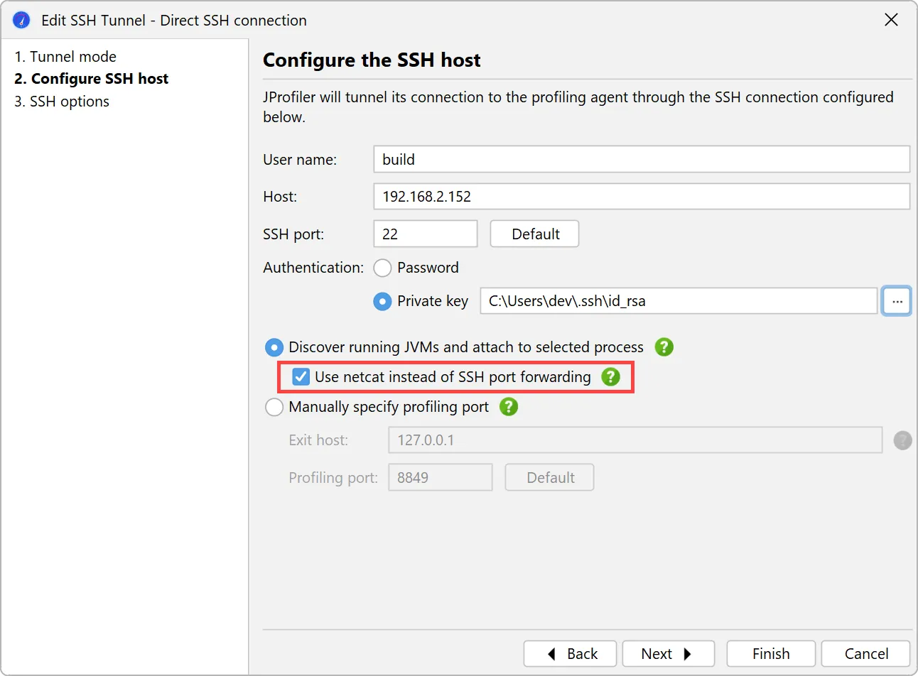Image resolution: width=918 pixels, height=676 pixels.
Task: Close the Edit SSH Tunnel dialog
Action: coord(891,20)
